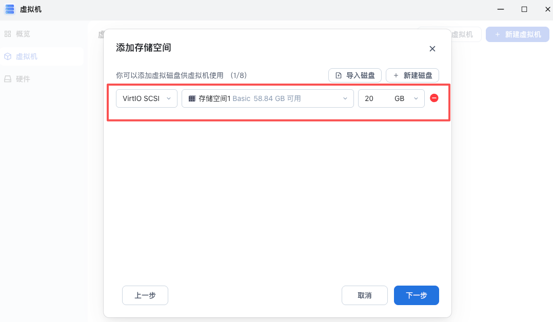Image resolution: width=553 pixels, height=322 pixels.
Task: Open the 存储空间1 storage selector dropdown
Action: pyautogui.click(x=267, y=98)
